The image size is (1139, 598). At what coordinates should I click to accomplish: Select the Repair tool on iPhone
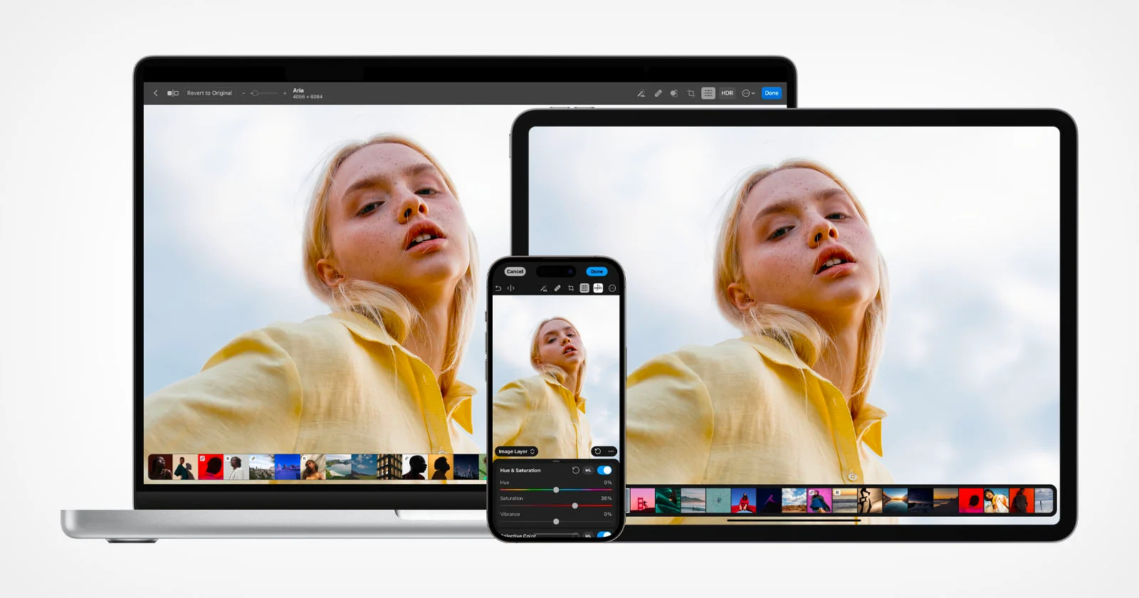tap(557, 288)
